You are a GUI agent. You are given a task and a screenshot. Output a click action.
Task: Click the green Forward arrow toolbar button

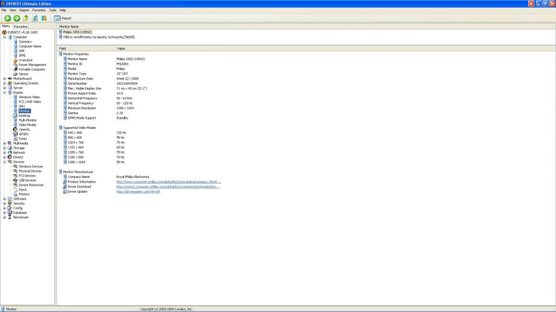point(17,18)
